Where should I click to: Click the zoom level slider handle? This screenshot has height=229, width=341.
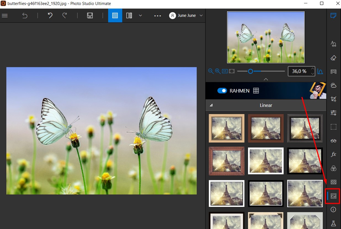pyautogui.click(x=251, y=71)
